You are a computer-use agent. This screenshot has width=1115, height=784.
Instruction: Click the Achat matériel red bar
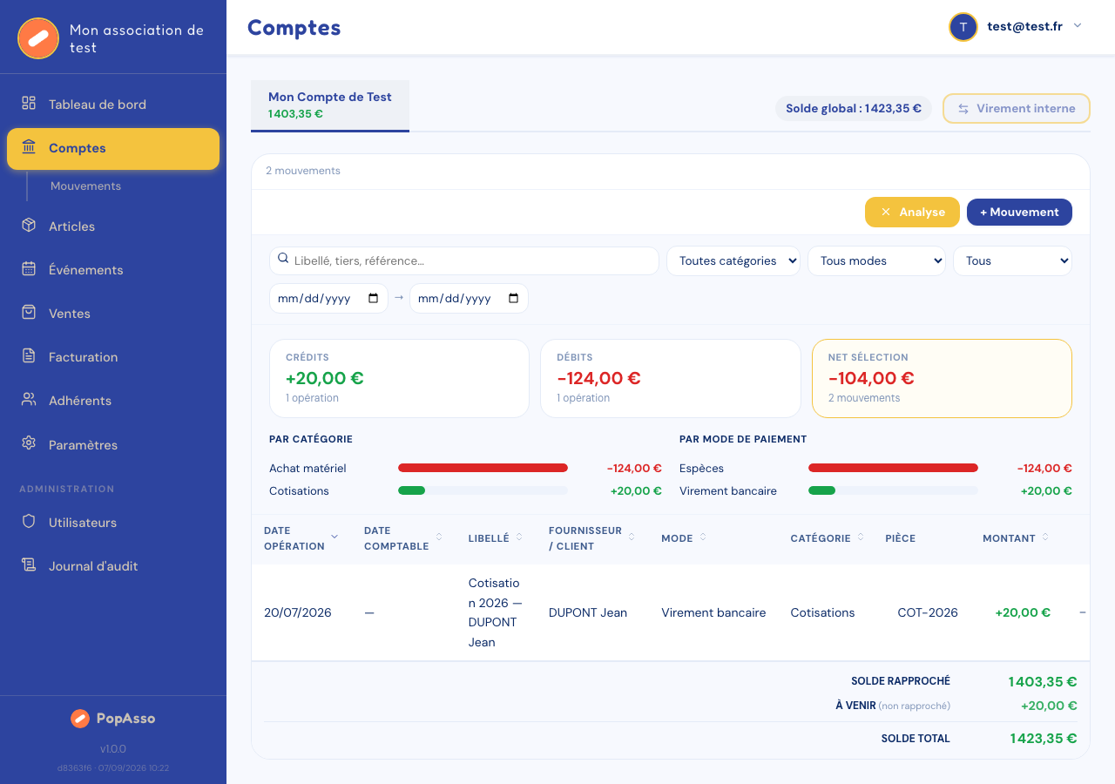tap(483, 468)
